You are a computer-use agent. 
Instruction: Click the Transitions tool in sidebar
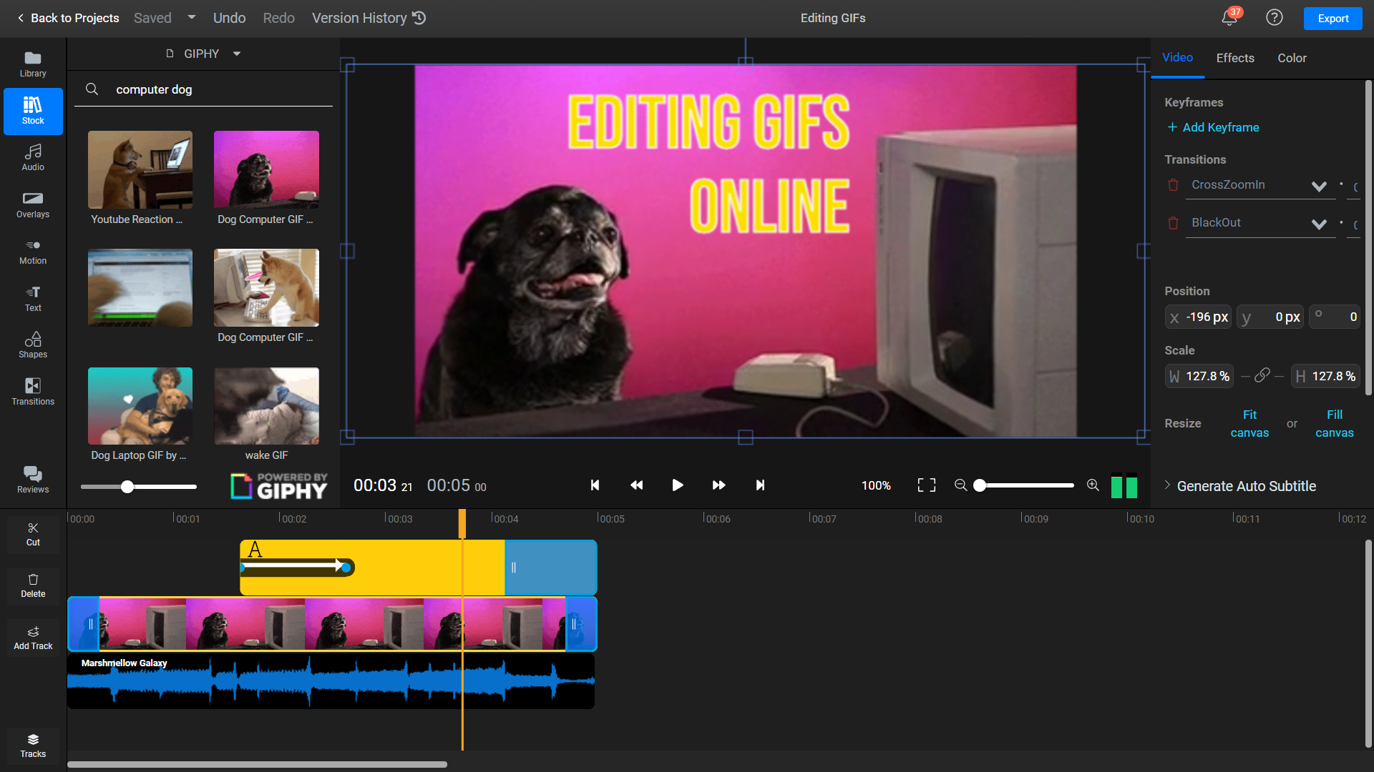[33, 391]
